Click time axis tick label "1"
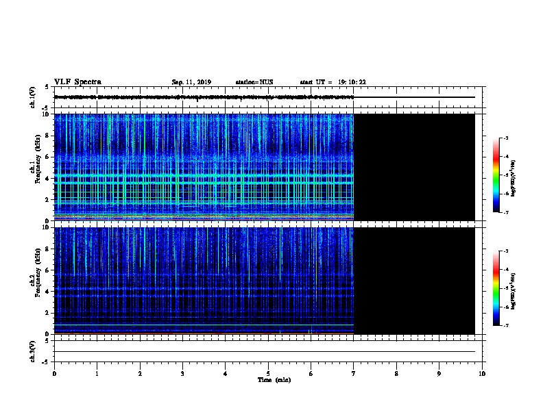543x419 pixels. (97, 374)
